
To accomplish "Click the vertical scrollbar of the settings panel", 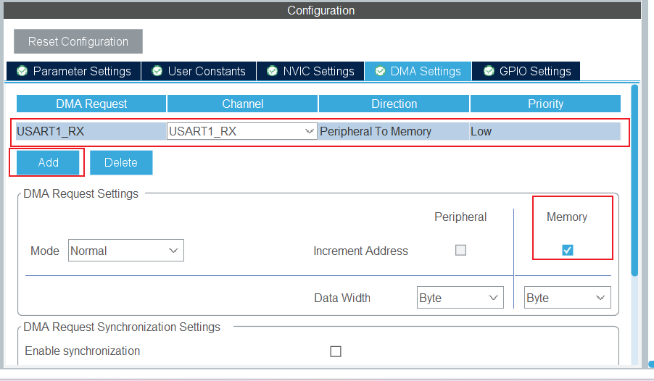I will click(x=634, y=181).
